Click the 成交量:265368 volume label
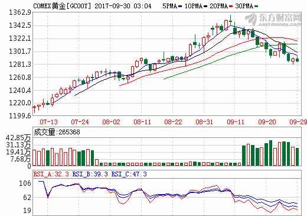This screenshot has width=307, height=216. (57, 132)
